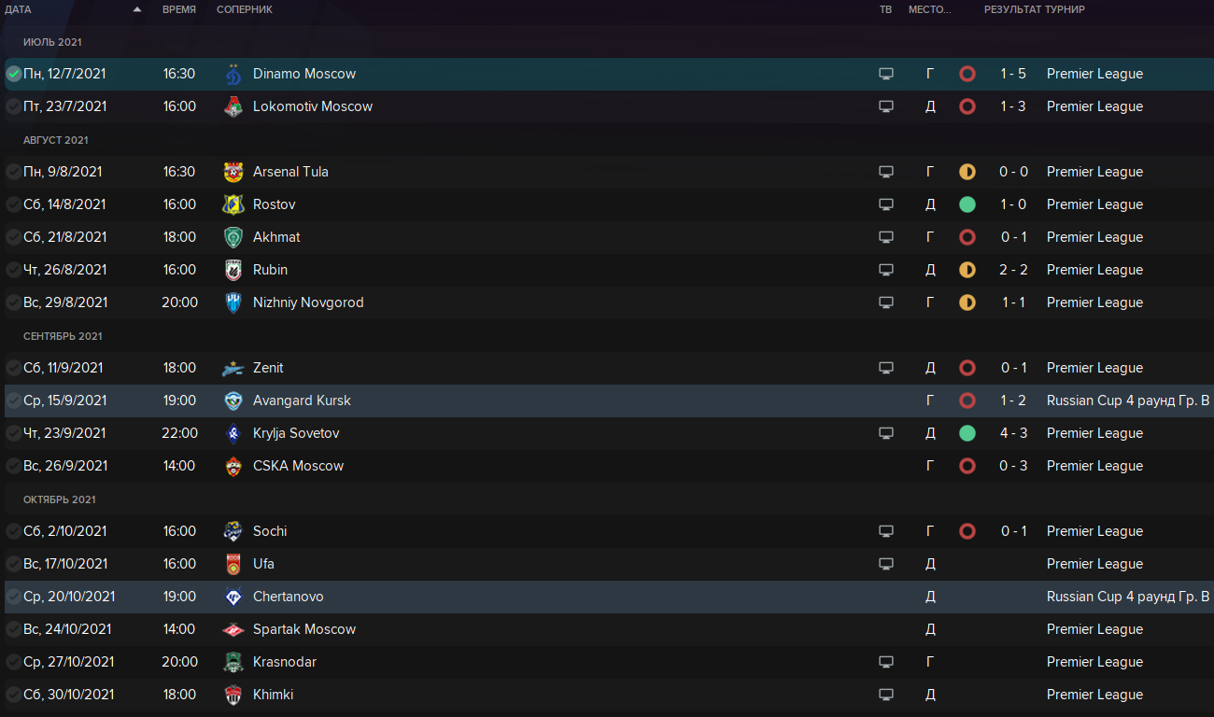Toggle the checkmark on the Ufa fixture
The image size is (1214, 717).
(13, 564)
